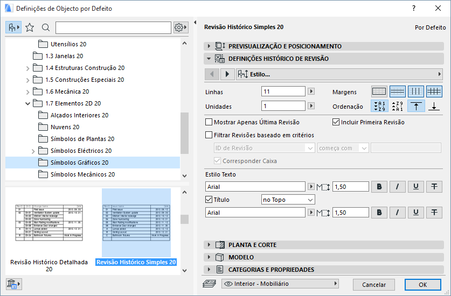The image size is (451, 296).
Task: Open the Estilo... page selector dropdown
Action: [x=339, y=74]
